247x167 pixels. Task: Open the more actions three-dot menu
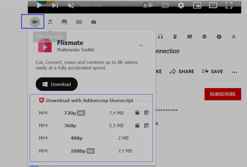pyautogui.click(x=234, y=72)
